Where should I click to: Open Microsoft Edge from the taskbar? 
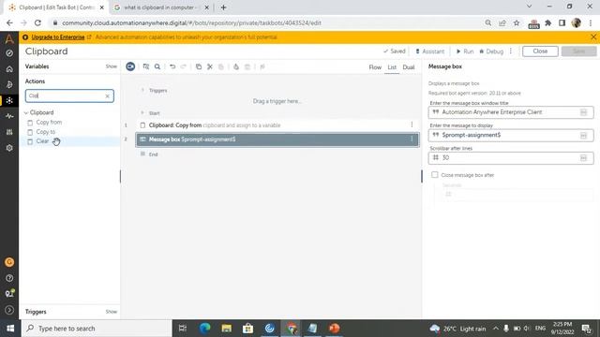click(x=205, y=329)
